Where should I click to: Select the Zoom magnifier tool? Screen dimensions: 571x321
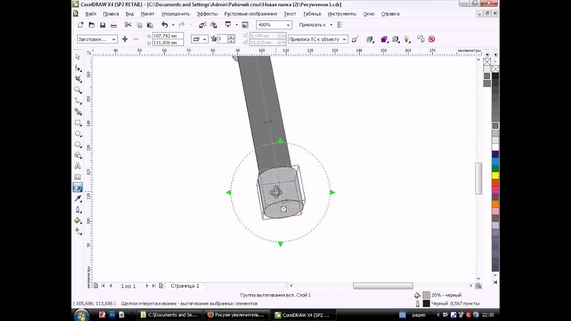point(78,90)
